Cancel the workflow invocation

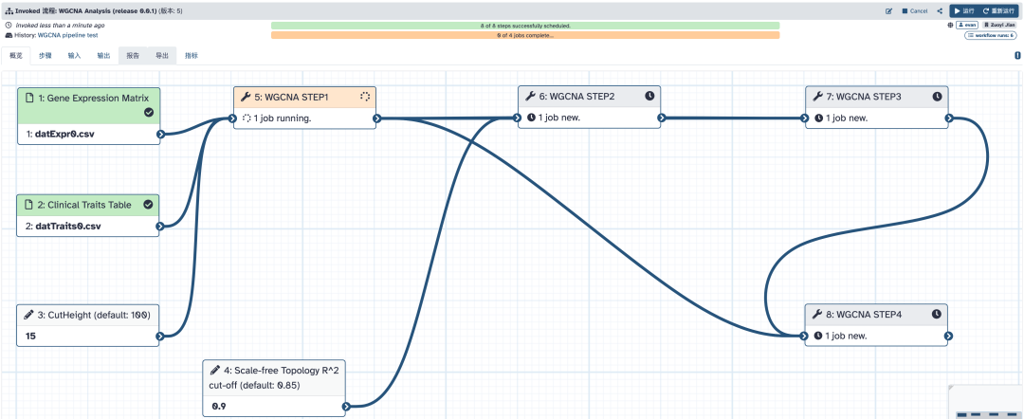click(x=915, y=11)
